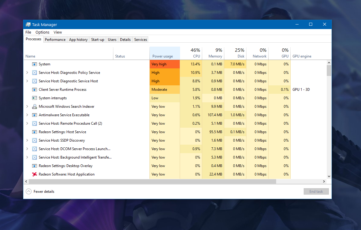Sort by the GPU column header
Viewport: 361px width, 230px height.
pos(279,53)
